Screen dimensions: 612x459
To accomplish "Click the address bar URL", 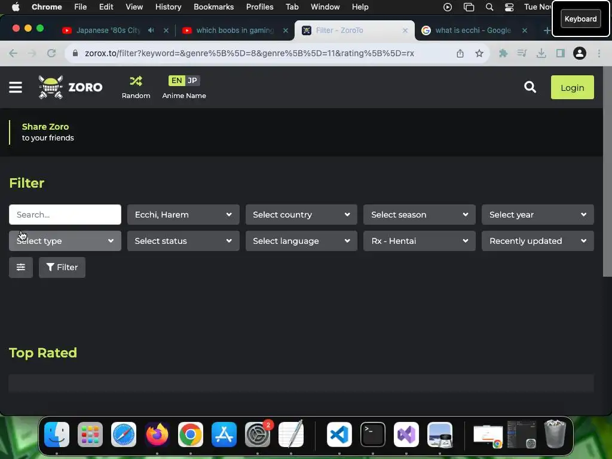I will [x=249, y=53].
